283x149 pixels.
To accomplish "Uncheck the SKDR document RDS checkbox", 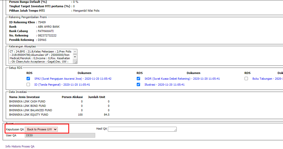I will click(139, 79).
